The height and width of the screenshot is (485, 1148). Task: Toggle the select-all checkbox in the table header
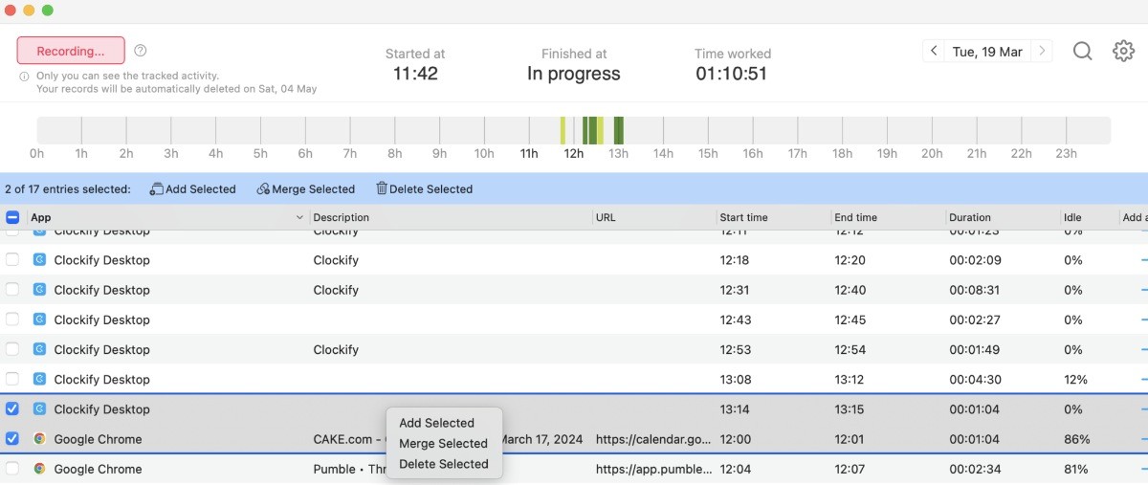[x=12, y=217]
